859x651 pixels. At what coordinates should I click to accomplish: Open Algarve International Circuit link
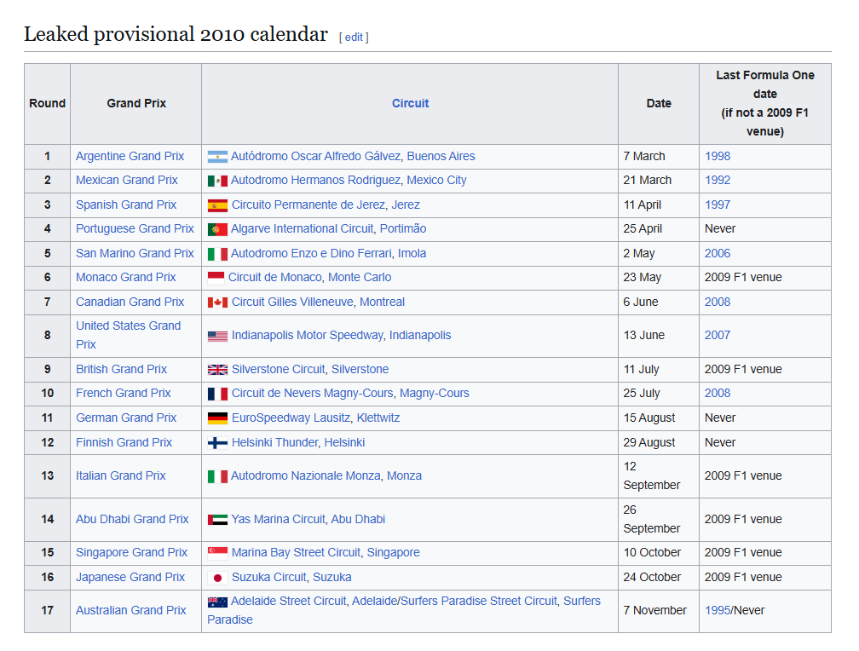pyautogui.click(x=302, y=228)
